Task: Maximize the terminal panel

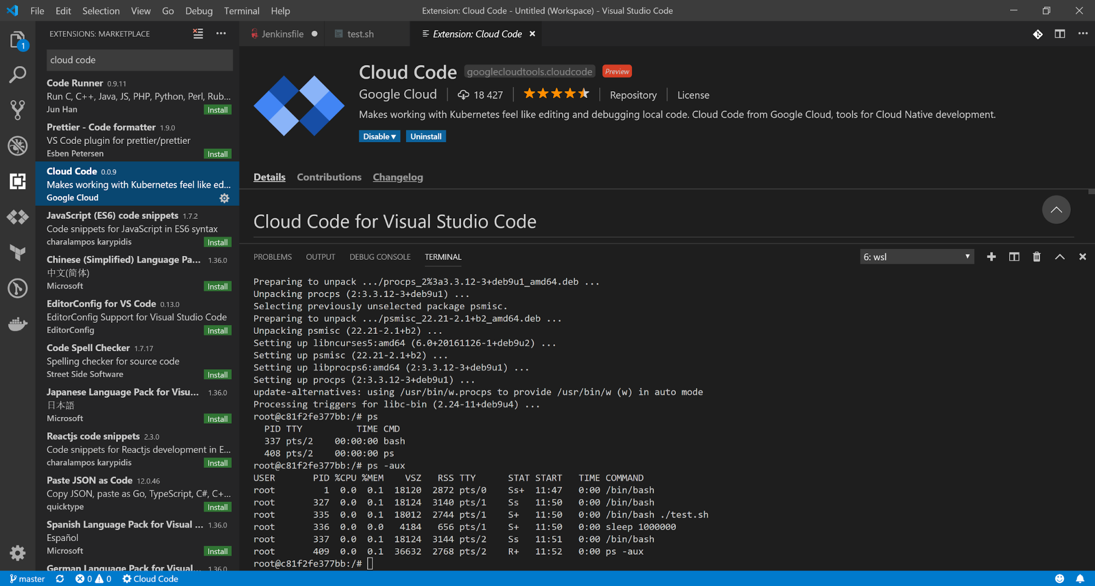Action: tap(1059, 257)
